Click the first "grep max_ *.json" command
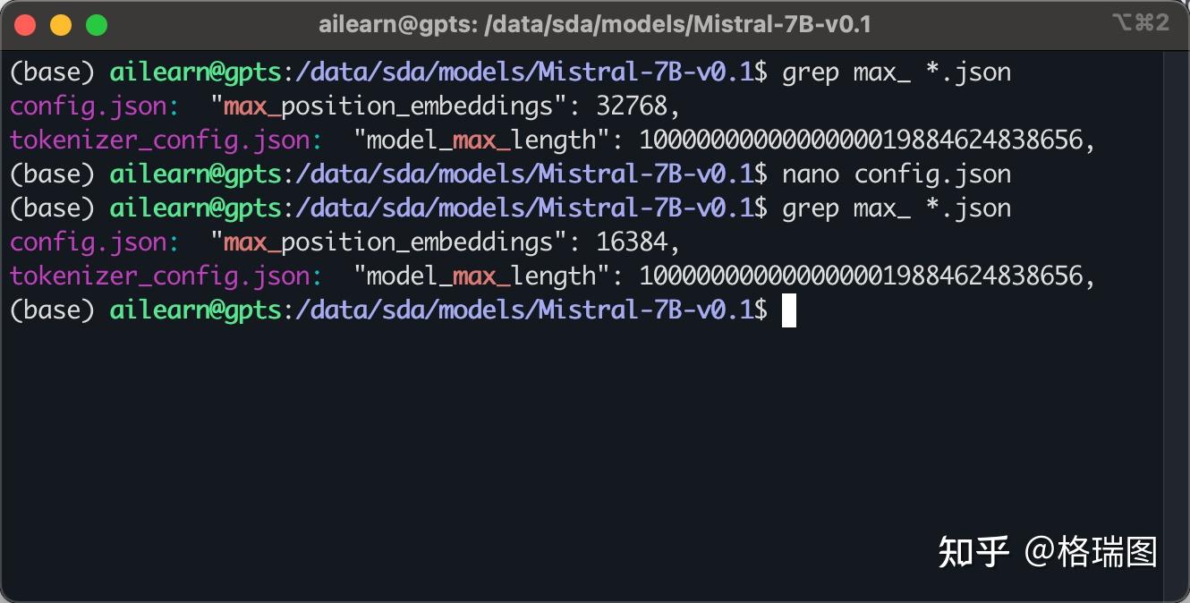 pyautogui.click(x=897, y=72)
